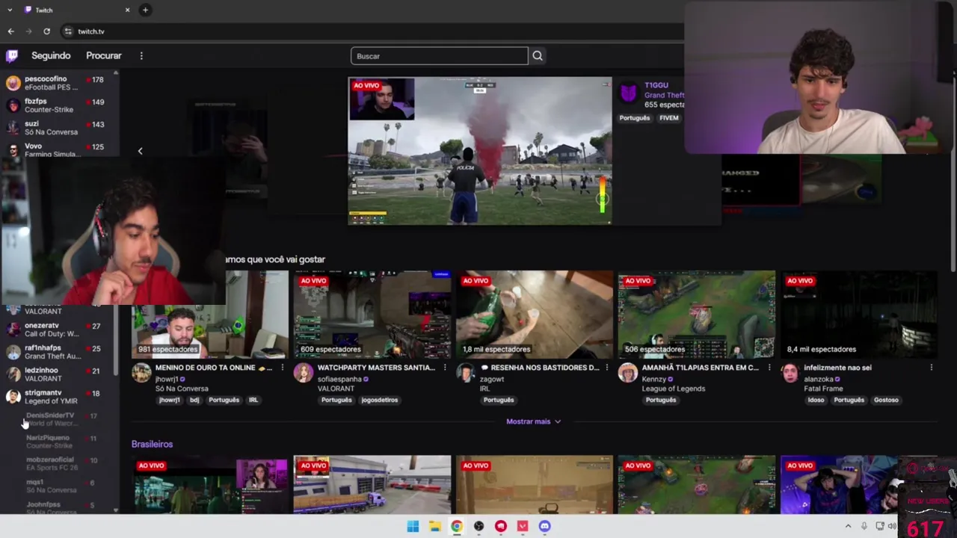Reload the page with the refresh icon
957x538 pixels.
[x=46, y=31]
